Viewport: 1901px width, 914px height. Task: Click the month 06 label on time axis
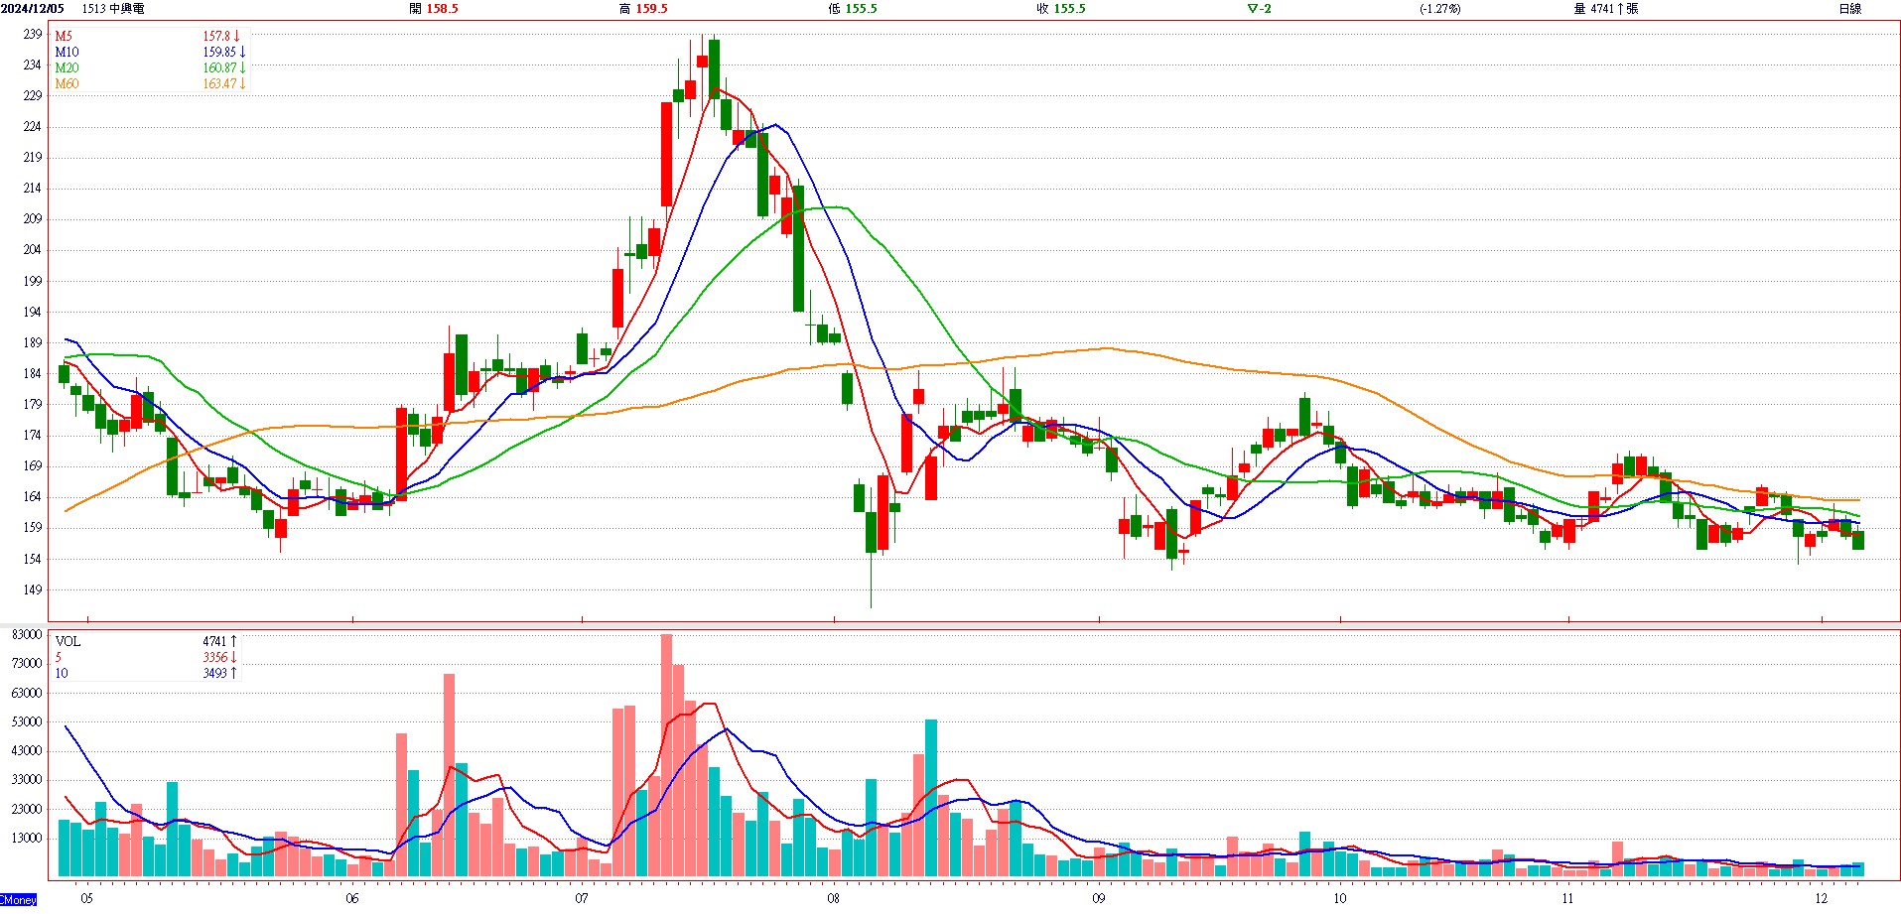[x=352, y=898]
